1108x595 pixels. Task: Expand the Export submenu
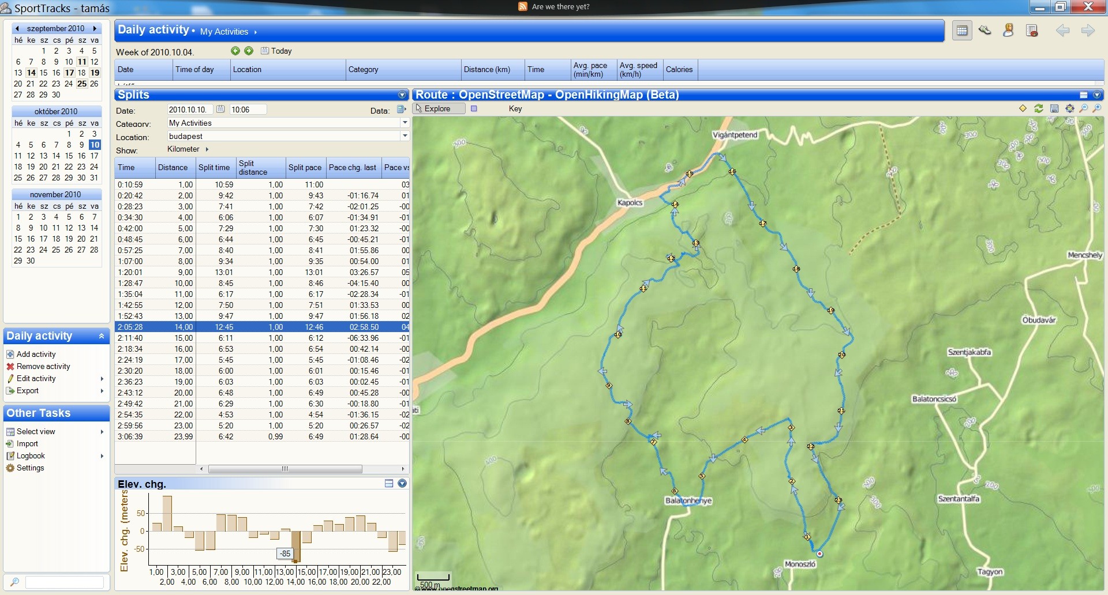click(102, 391)
